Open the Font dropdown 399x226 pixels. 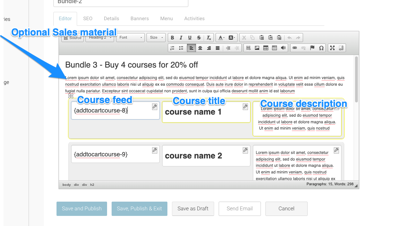click(x=130, y=38)
